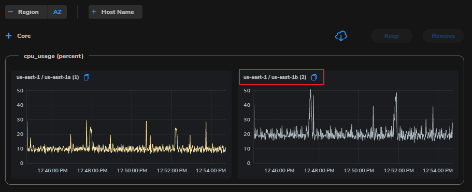This screenshot has height=192, width=472.
Task: Collapse the Region grouping with minus icon
Action: pyautogui.click(x=11, y=12)
